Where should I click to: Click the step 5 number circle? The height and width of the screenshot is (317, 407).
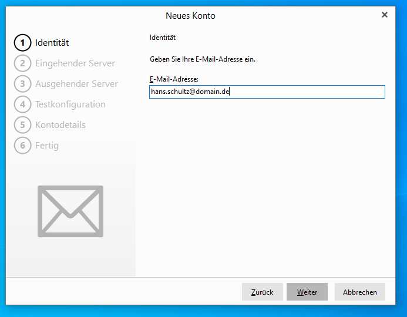(x=22, y=125)
